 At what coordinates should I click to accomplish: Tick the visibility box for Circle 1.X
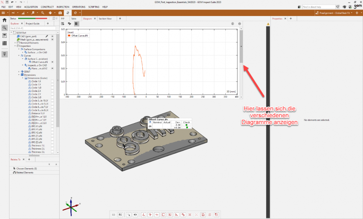point(52,81)
